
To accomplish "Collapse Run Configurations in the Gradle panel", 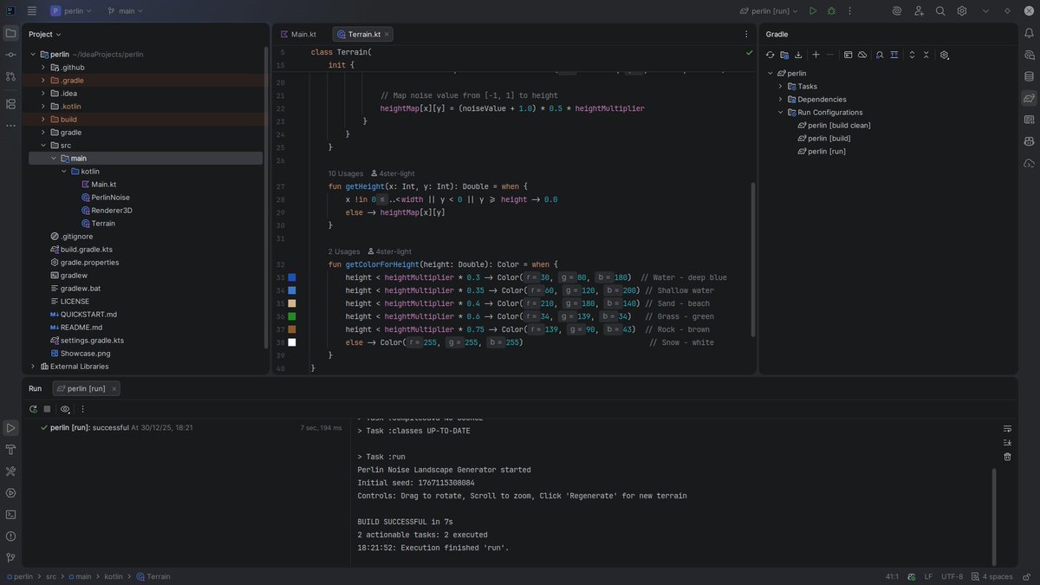I will 780,113.
